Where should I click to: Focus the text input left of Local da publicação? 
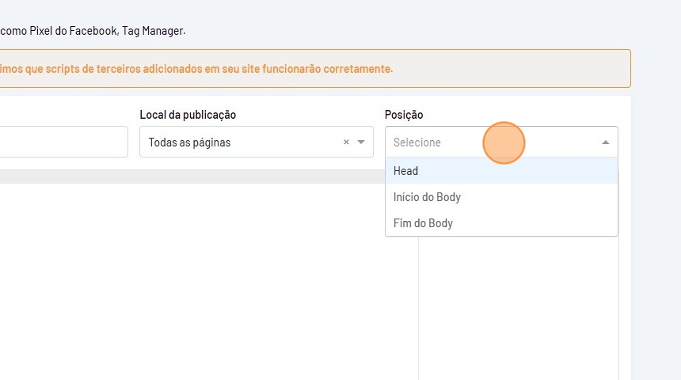[x=63, y=142]
